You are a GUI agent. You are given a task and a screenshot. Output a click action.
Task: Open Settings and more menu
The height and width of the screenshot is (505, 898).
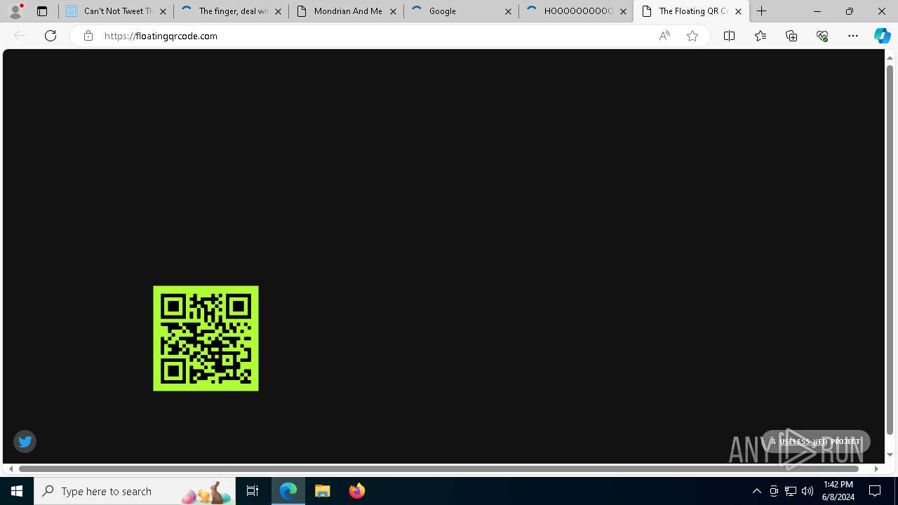tap(853, 36)
